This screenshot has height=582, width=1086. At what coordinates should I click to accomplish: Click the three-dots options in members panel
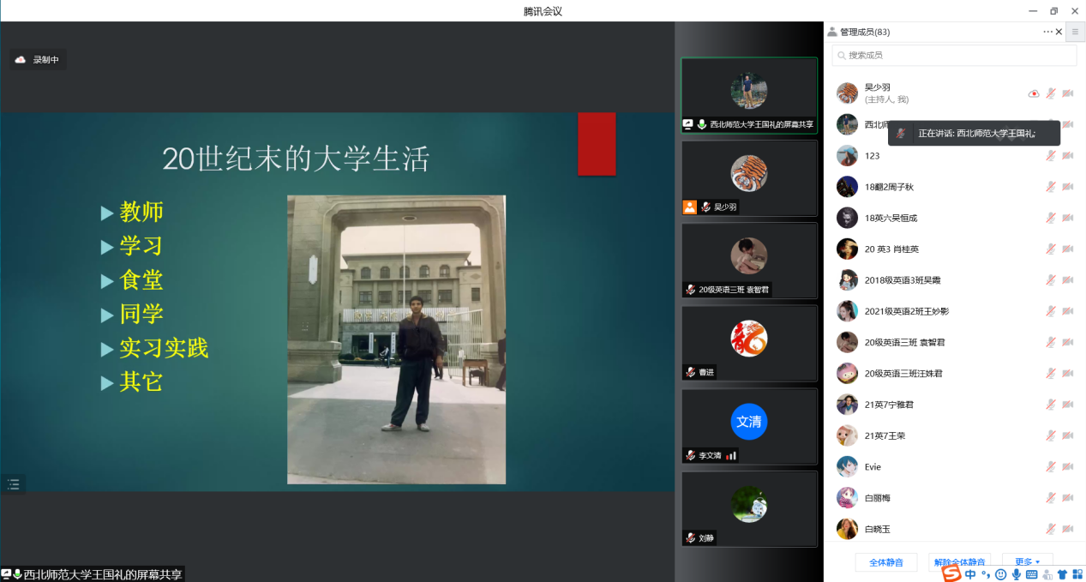pyautogui.click(x=1047, y=32)
